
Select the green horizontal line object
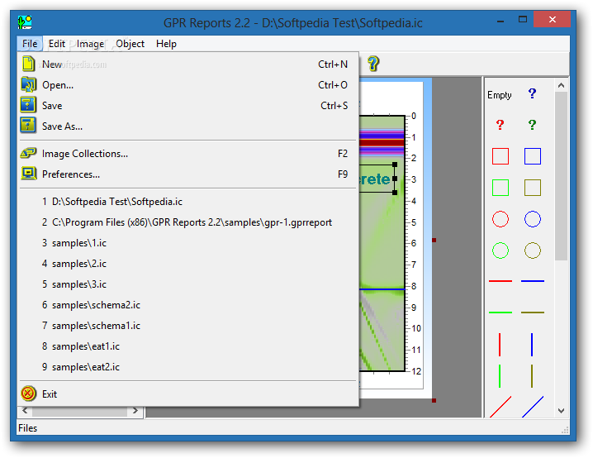click(x=500, y=312)
